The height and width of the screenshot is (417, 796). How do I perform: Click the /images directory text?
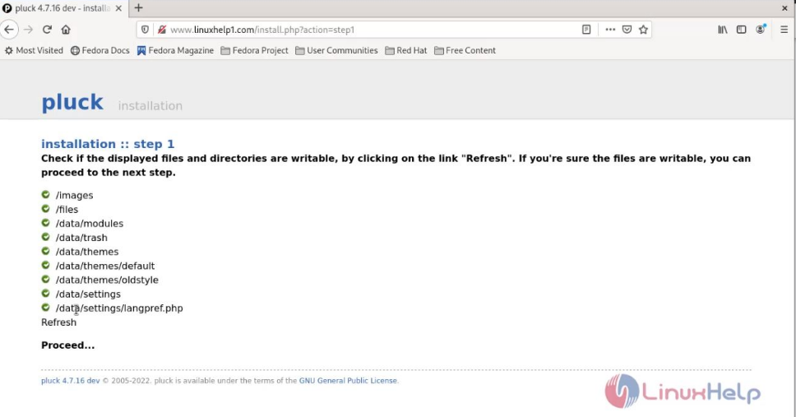[75, 195]
